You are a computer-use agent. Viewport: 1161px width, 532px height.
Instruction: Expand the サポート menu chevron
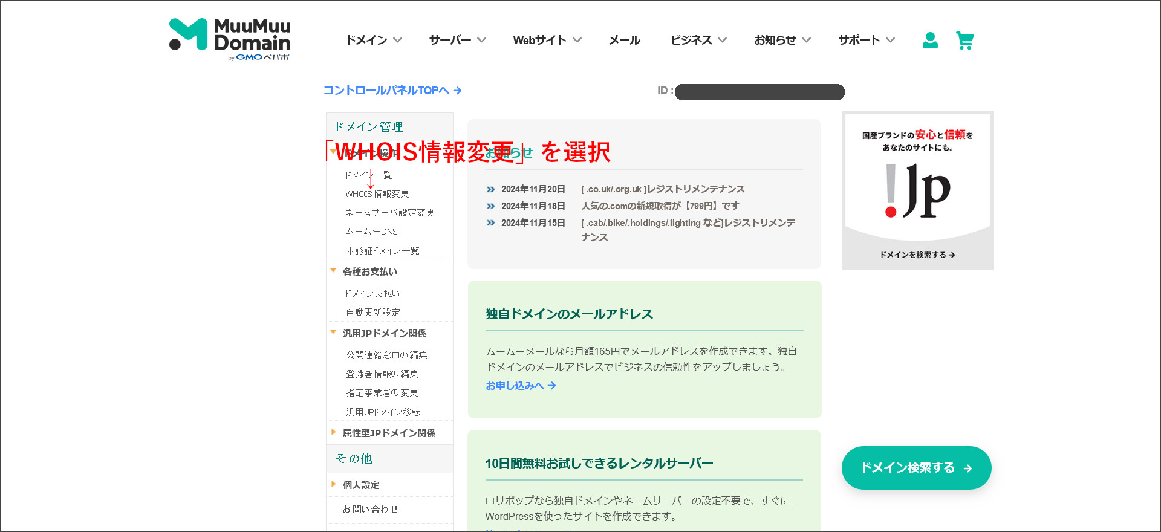890,40
